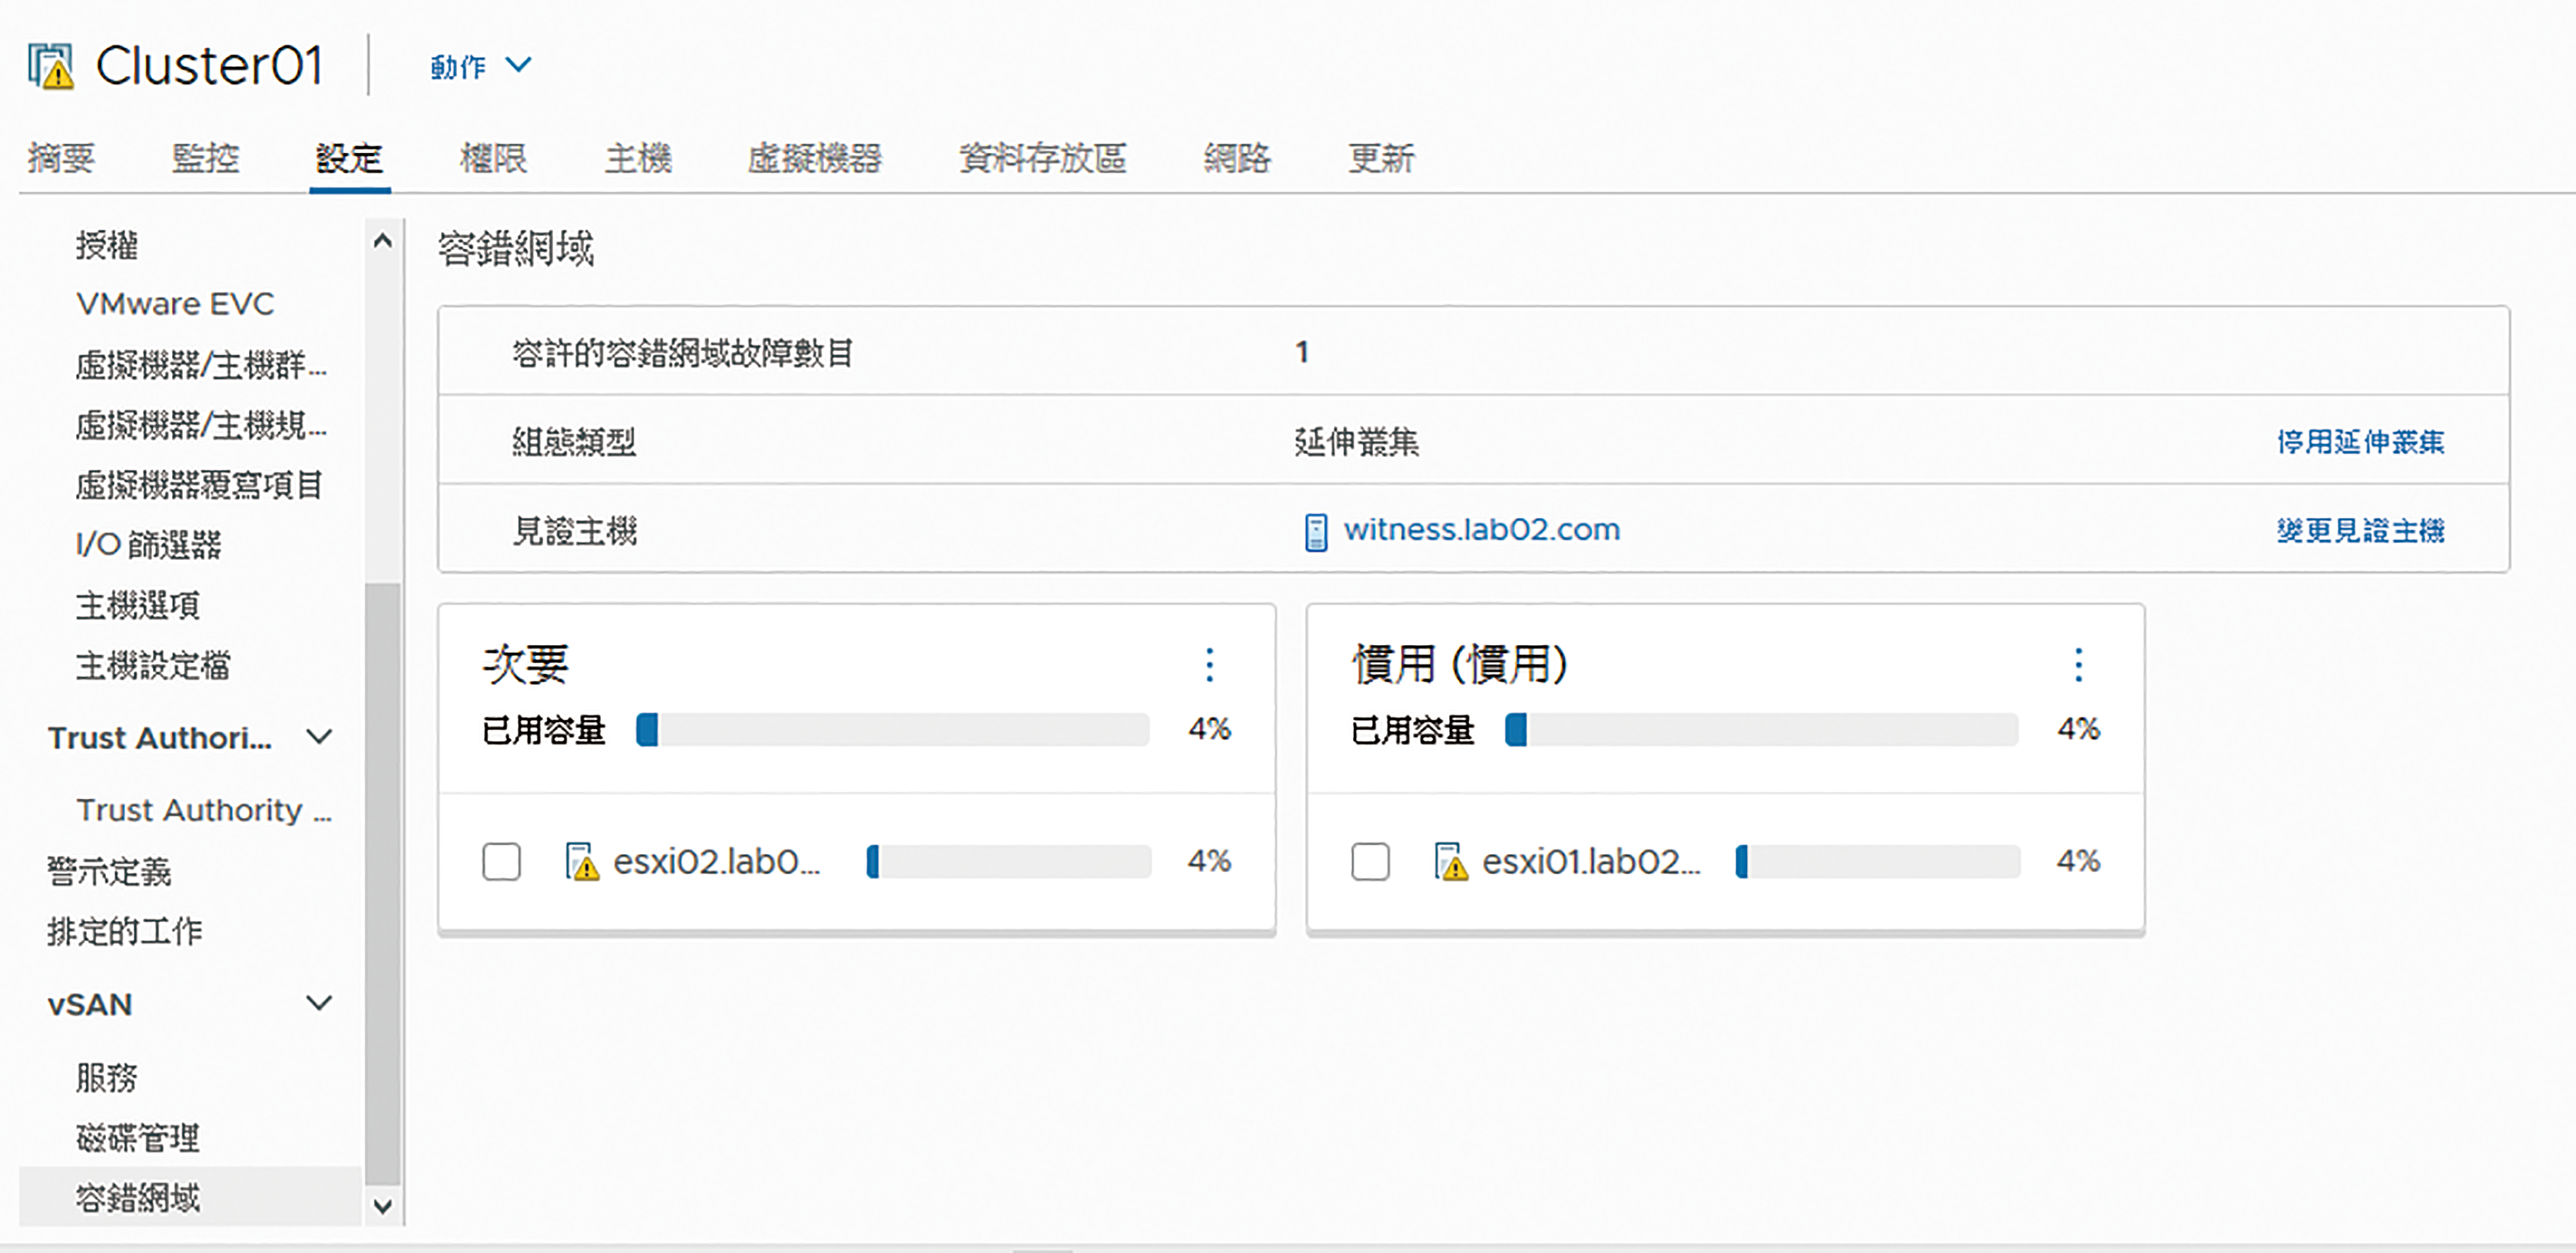Click the 容許的容錯網域故障數目 label
Image resolution: width=2576 pixels, height=1253 pixels.
[682, 353]
